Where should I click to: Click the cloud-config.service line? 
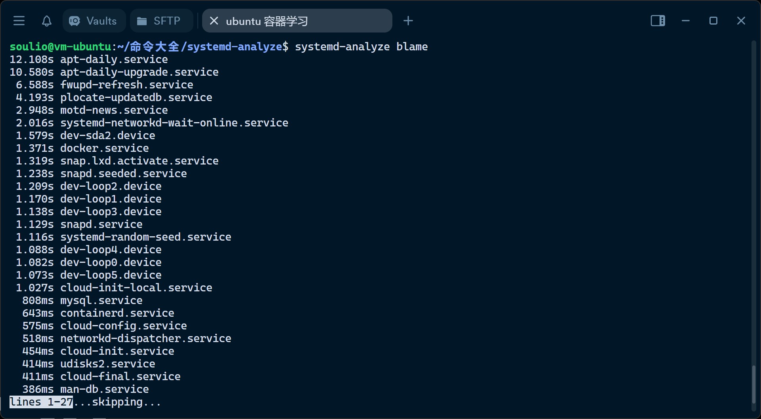coord(105,326)
